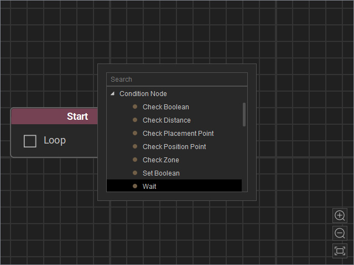Click the zoom in magnifier icon
The image size is (354, 265).
(340, 216)
